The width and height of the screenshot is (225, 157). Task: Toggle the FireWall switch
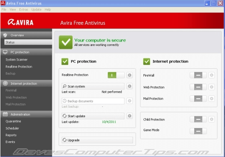click(198, 75)
